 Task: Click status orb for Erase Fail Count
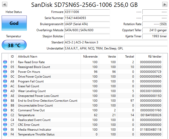[x=5, y=86]
